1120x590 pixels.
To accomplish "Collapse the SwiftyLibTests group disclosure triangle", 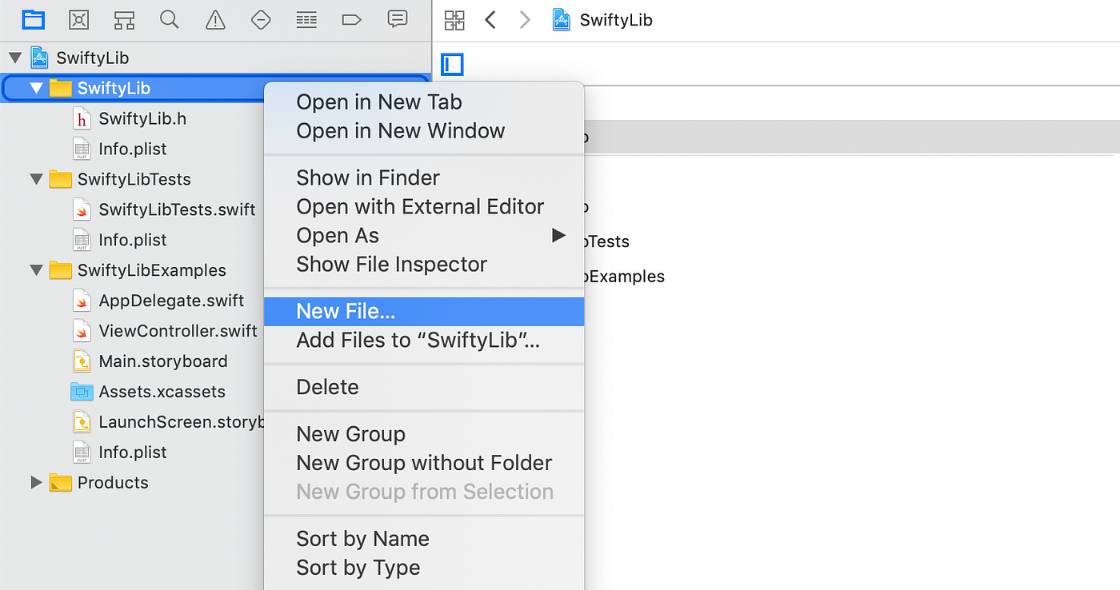I will 36,179.
